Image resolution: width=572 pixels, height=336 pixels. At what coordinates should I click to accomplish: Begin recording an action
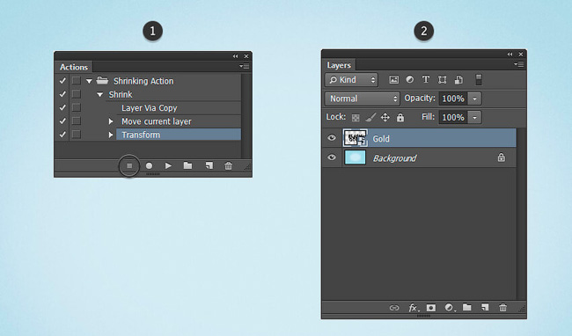point(149,166)
